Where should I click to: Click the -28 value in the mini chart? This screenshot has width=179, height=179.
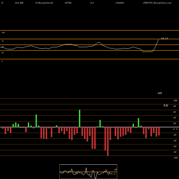tap(115, 170)
